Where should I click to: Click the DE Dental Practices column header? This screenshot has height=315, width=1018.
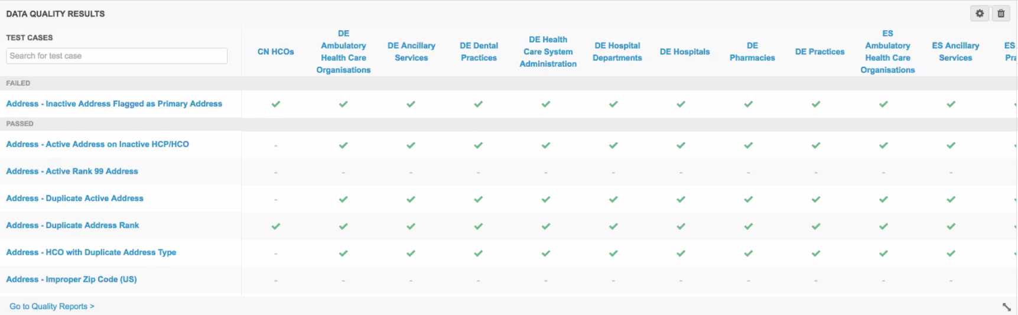point(479,52)
